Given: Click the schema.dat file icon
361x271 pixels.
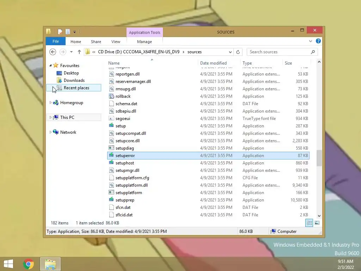Looking at the screenshot, I should click(111, 103).
